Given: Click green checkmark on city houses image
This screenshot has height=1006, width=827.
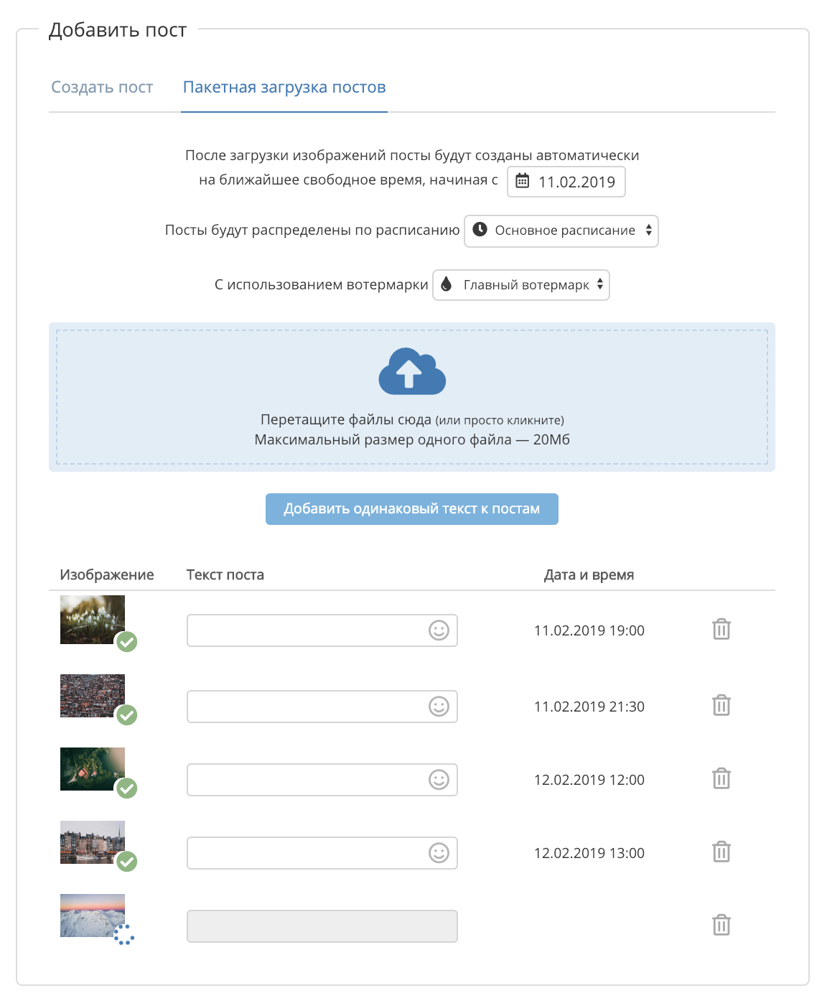Looking at the screenshot, I should (127, 715).
